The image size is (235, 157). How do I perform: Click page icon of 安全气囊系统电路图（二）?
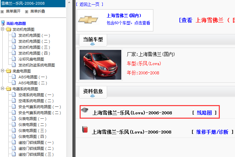(14, 112)
